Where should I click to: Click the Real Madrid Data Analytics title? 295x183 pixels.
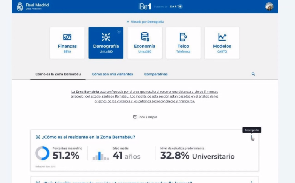[37, 6]
